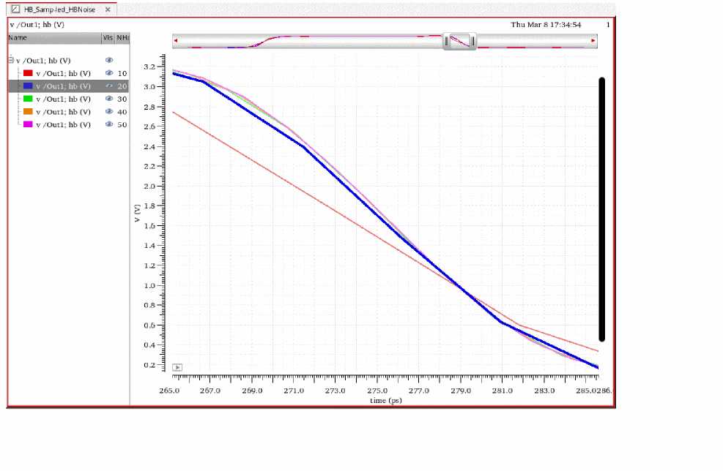Click the 265.0 tick label on time axis
This screenshot has width=723, height=471.
coord(169,391)
